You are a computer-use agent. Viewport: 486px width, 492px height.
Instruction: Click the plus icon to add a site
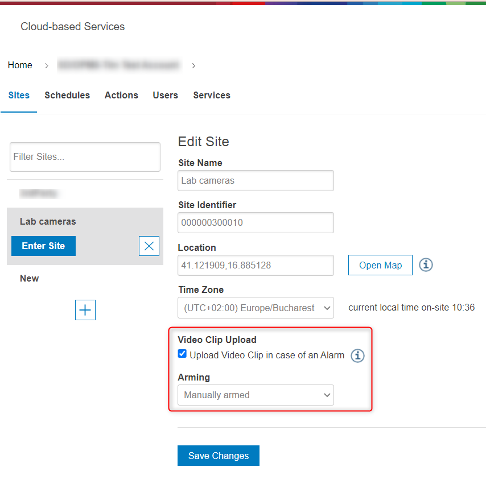(85, 310)
